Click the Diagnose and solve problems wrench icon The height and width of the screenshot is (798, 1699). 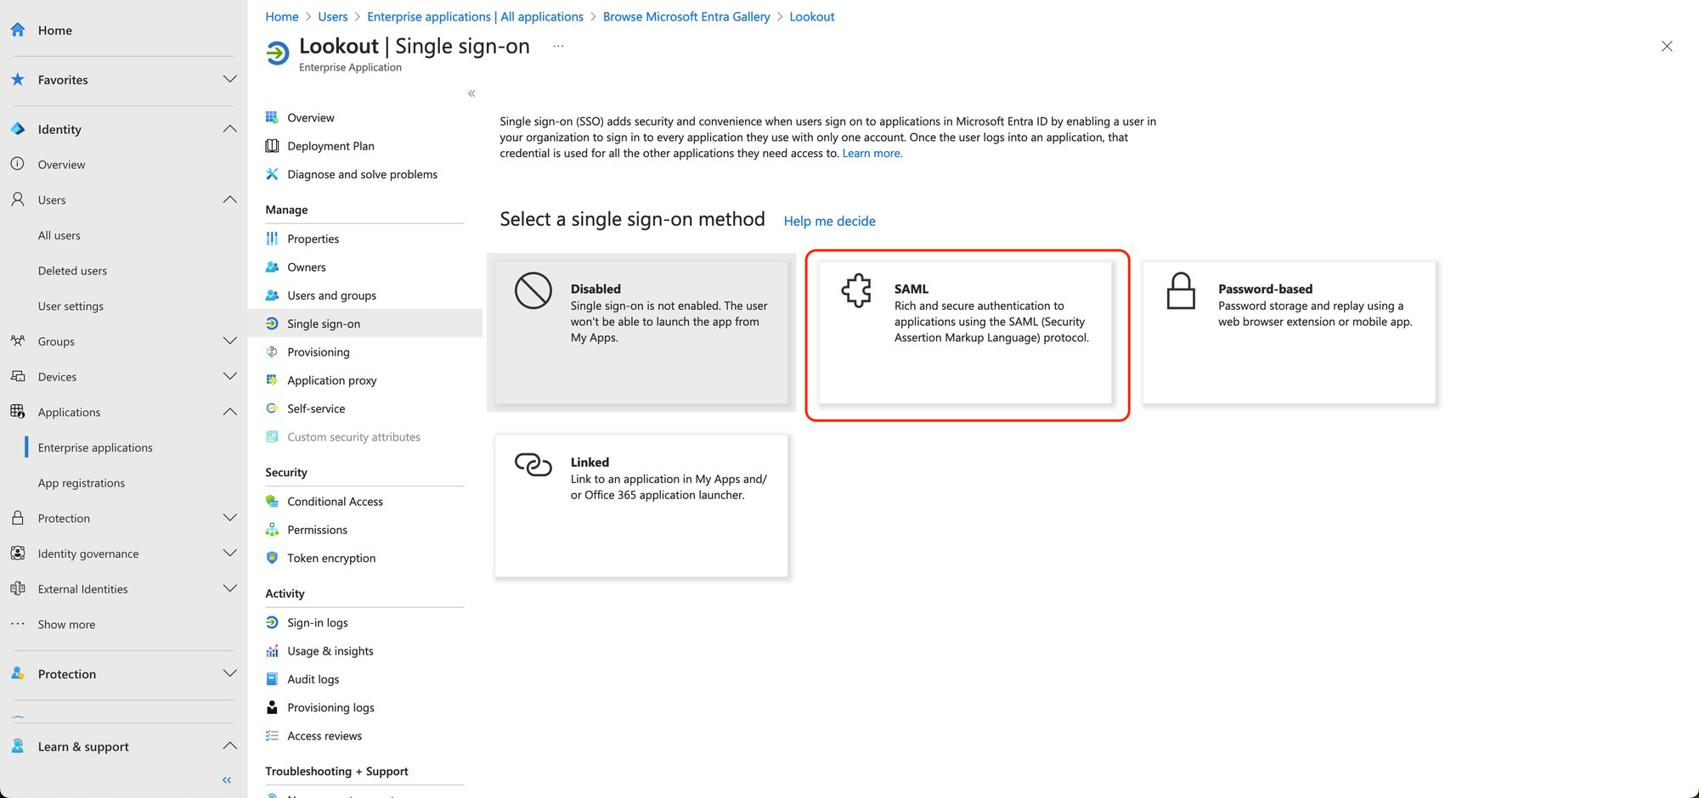click(272, 174)
